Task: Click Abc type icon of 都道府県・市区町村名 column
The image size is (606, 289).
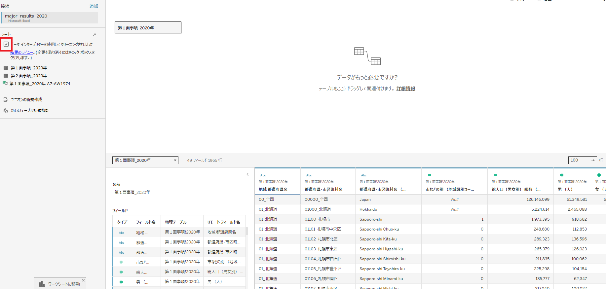Action: [309, 175]
